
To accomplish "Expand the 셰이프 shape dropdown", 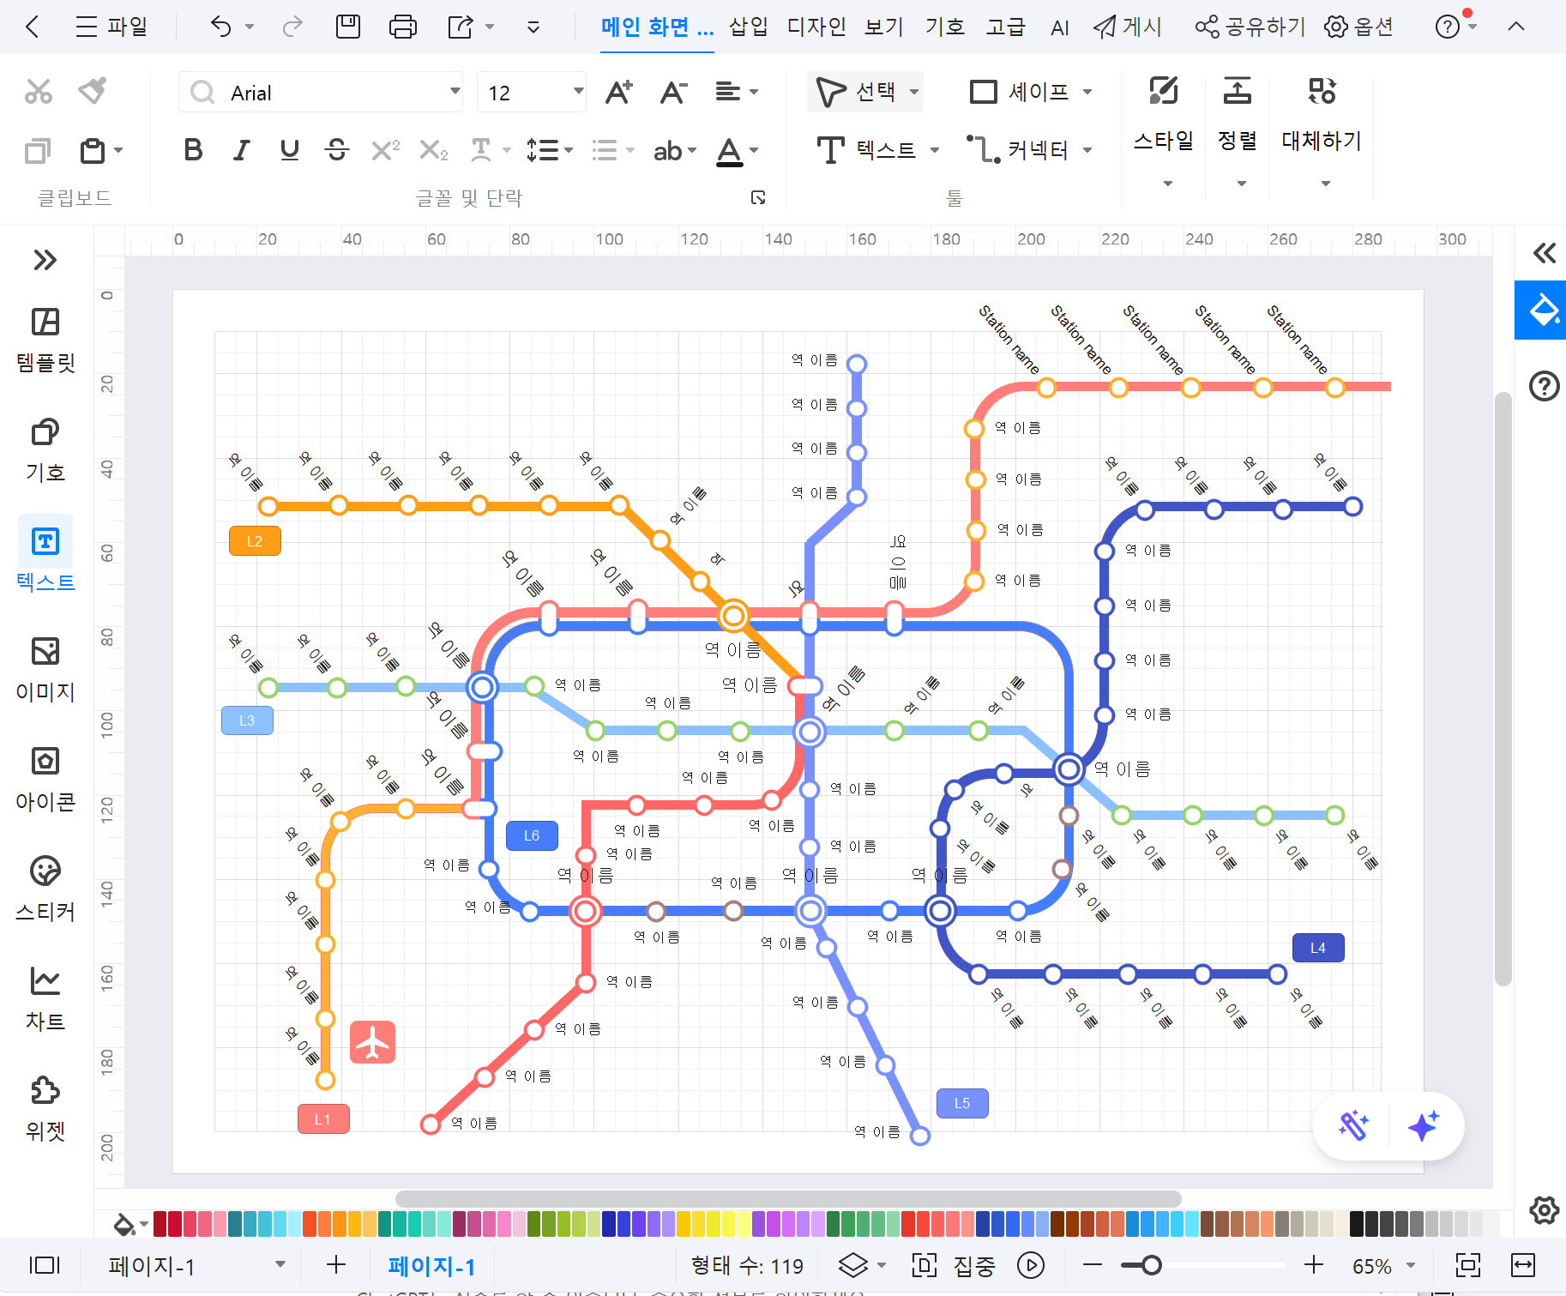I will (x=1087, y=92).
